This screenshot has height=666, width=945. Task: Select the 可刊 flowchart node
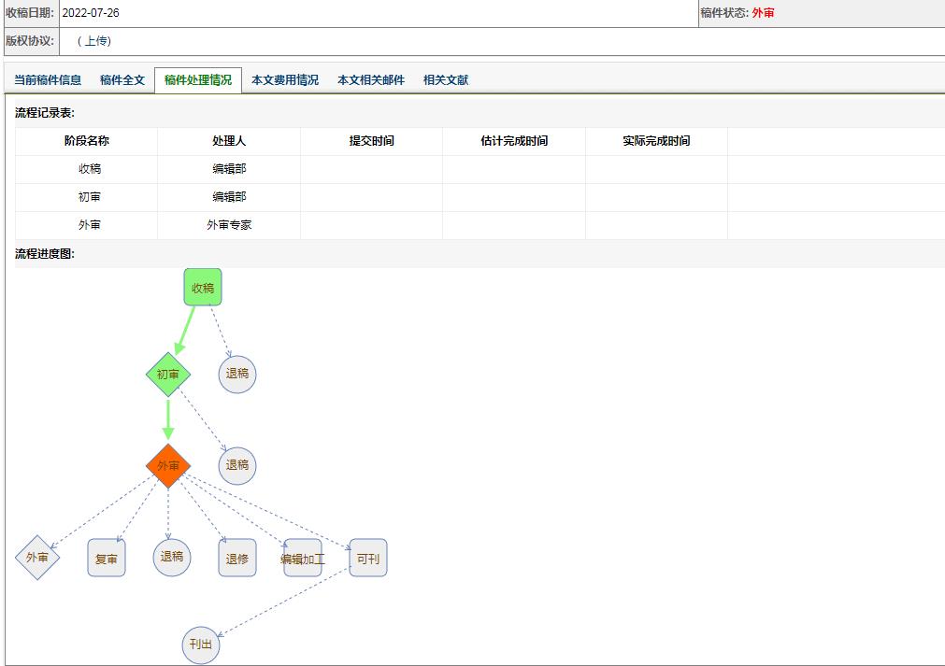[x=368, y=559]
